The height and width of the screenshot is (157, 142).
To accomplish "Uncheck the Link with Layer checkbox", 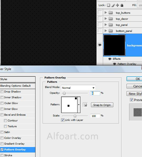I will 63,120.
